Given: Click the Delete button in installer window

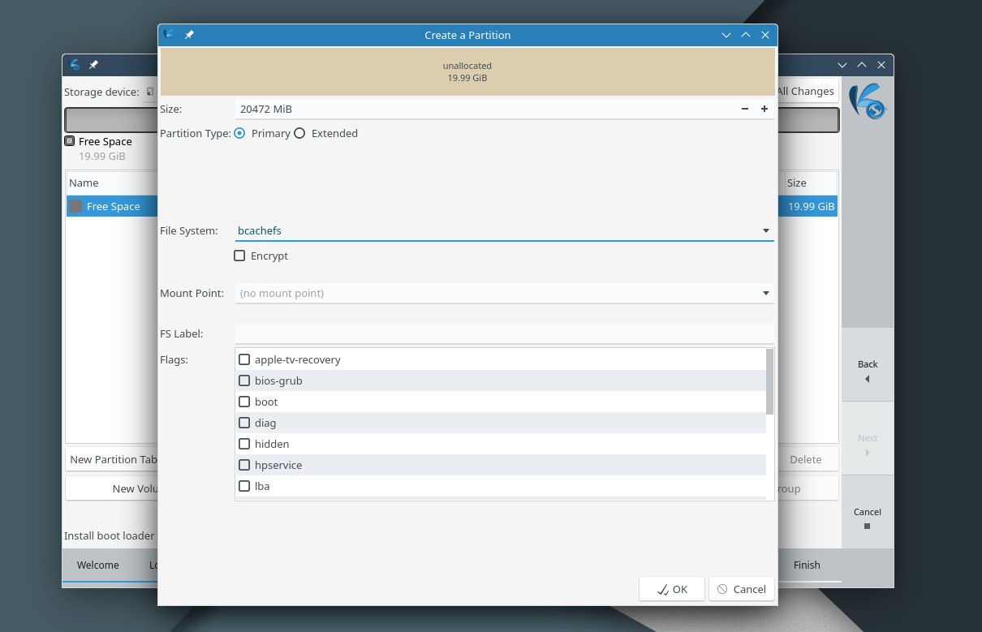Looking at the screenshot, I should pyautogui.click(x=808, y=459).
